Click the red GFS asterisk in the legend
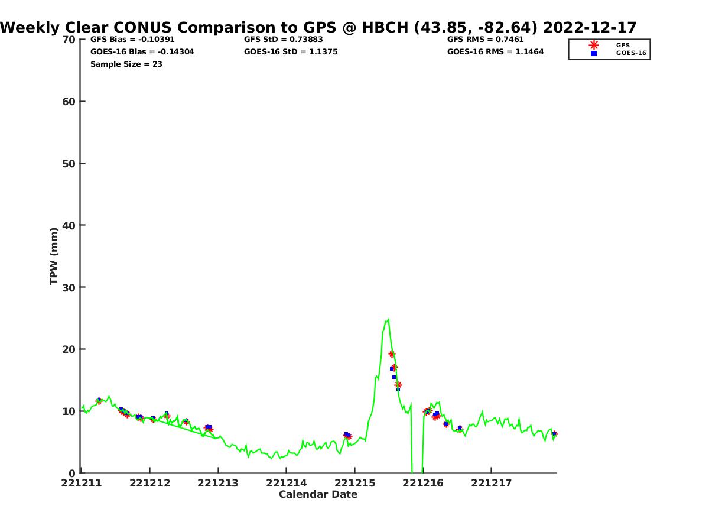This screenshot has height=532, width=709. [594, 45]
